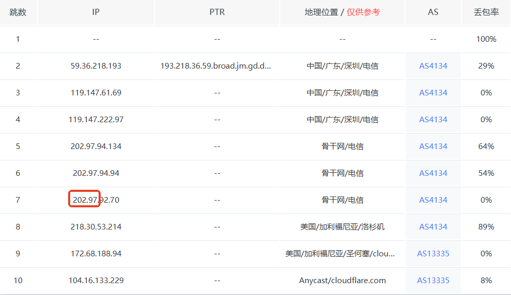This screenshot has width=511, height=295.
Task: Select the 丢包率 column header
Action: tap(486, 12)
